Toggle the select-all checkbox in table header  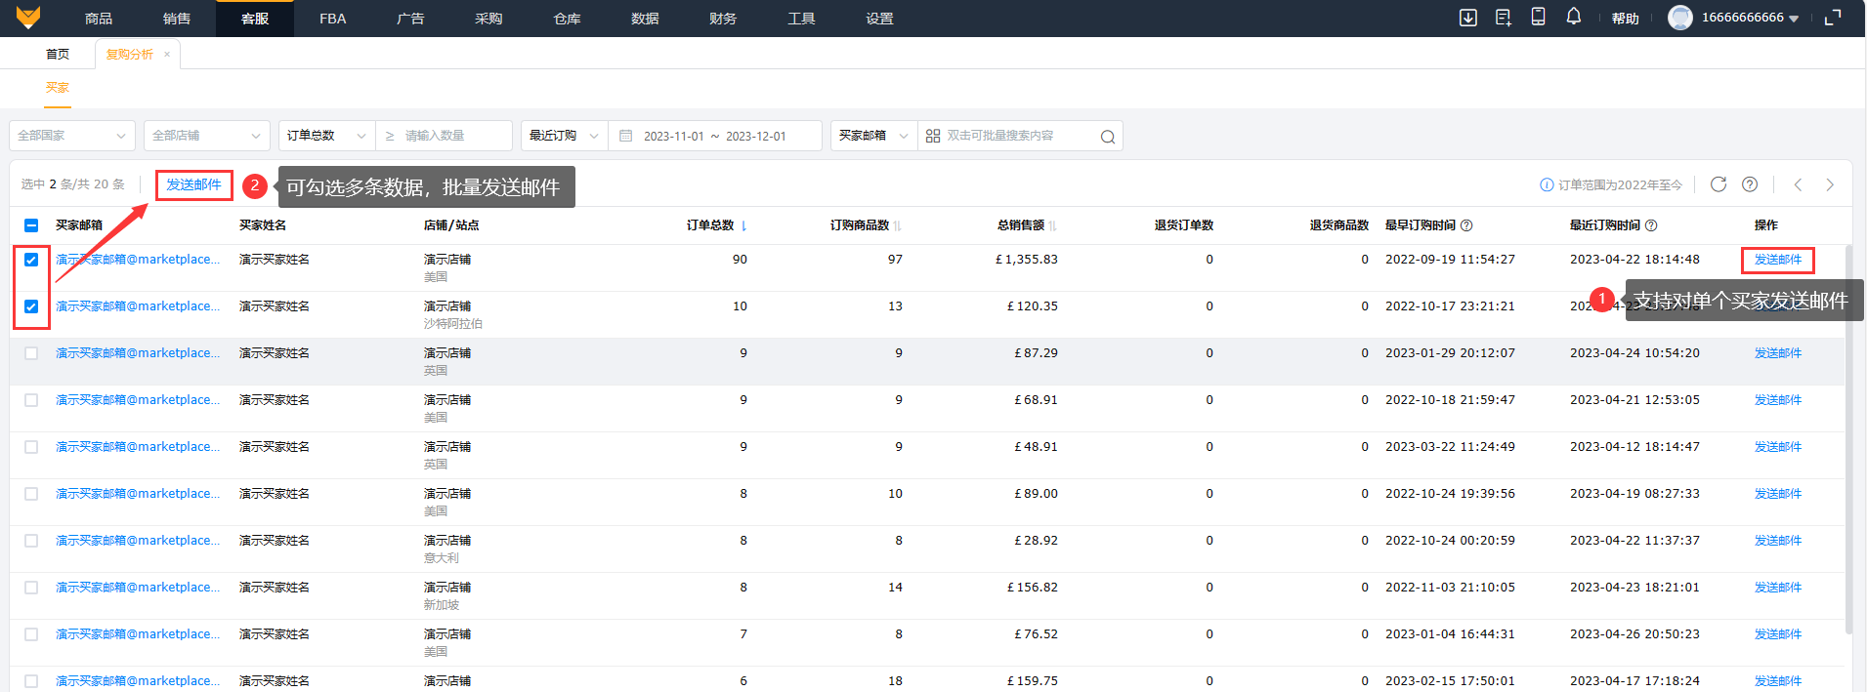point(31,225)
